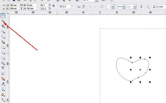Select the Eyedropper tool
This screenshot has height=103, width=166.
(x=3, y=84)
